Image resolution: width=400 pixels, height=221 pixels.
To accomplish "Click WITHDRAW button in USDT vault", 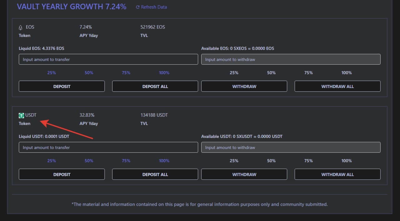I will pos(244,174).
